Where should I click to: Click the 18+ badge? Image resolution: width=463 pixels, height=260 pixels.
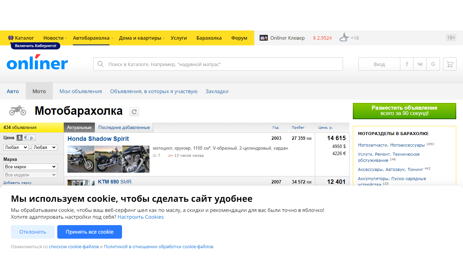pos(451,38)
